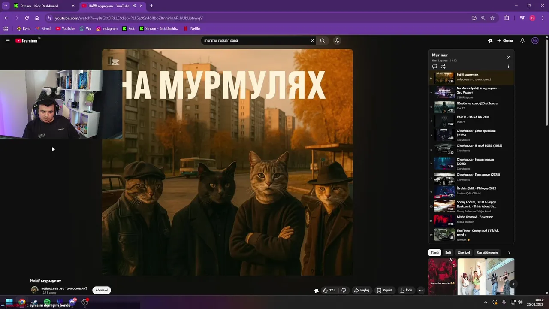
Task: Go back in browser history
Action: click(x=6, y=18)
